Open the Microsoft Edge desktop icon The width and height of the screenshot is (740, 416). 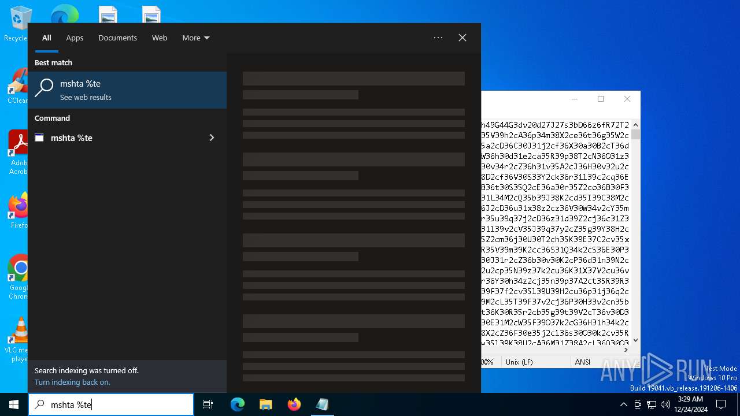pos(64,14)
